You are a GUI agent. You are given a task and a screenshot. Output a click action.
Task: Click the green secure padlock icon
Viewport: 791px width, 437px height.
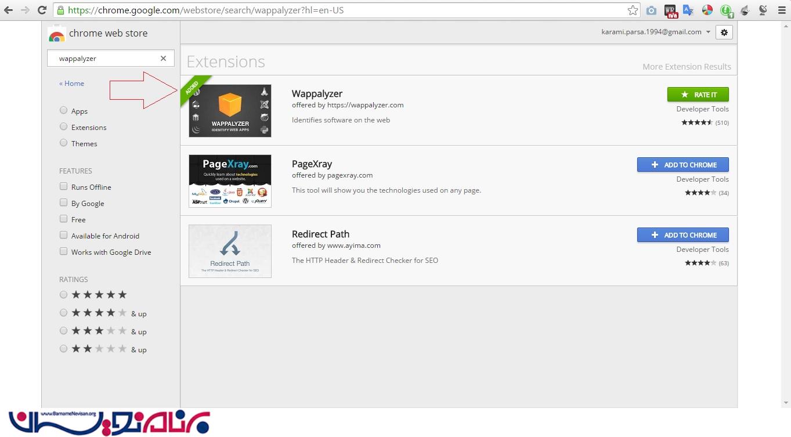(60, 10)
